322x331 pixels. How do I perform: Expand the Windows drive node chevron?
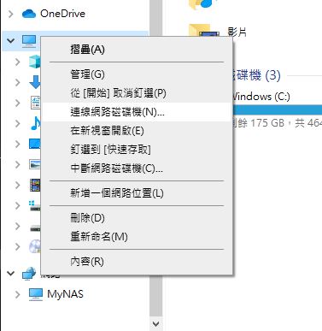(x=18, y=205)
